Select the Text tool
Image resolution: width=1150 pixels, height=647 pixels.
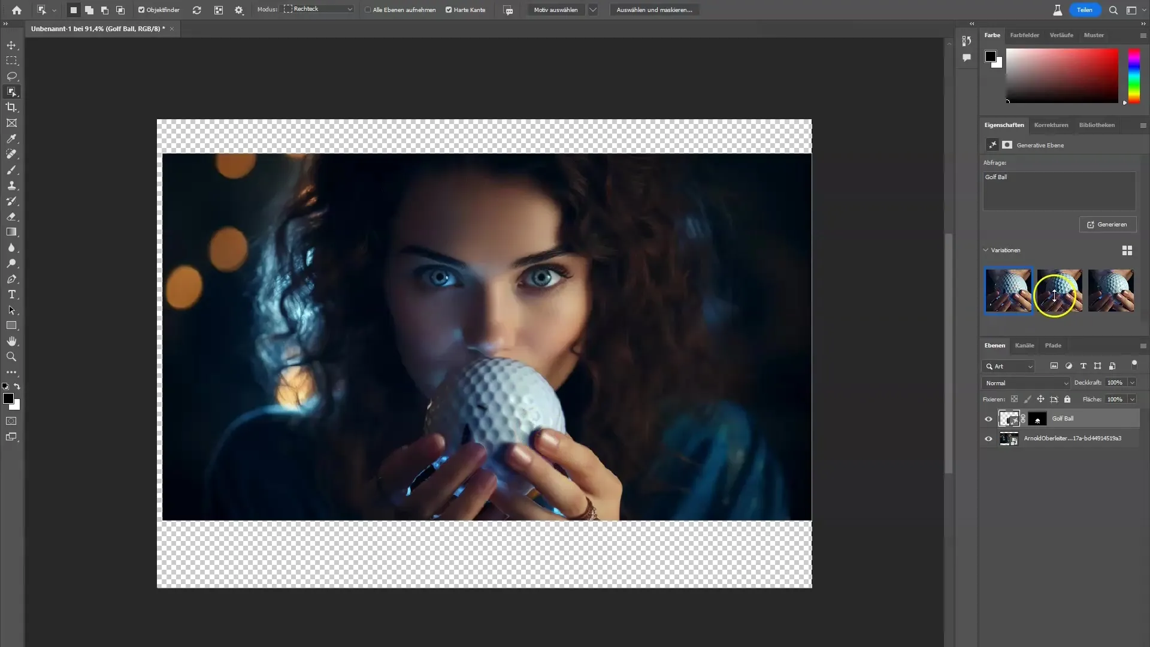[12, 295]
